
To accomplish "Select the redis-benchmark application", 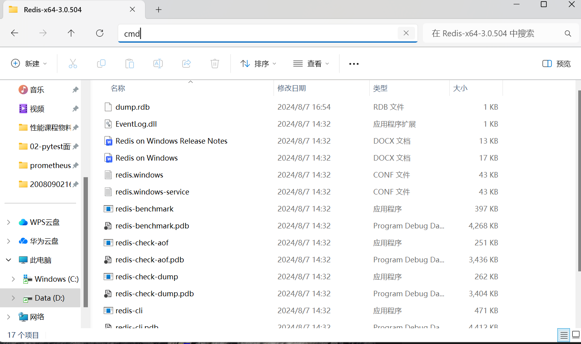I will tap(144, 209).
